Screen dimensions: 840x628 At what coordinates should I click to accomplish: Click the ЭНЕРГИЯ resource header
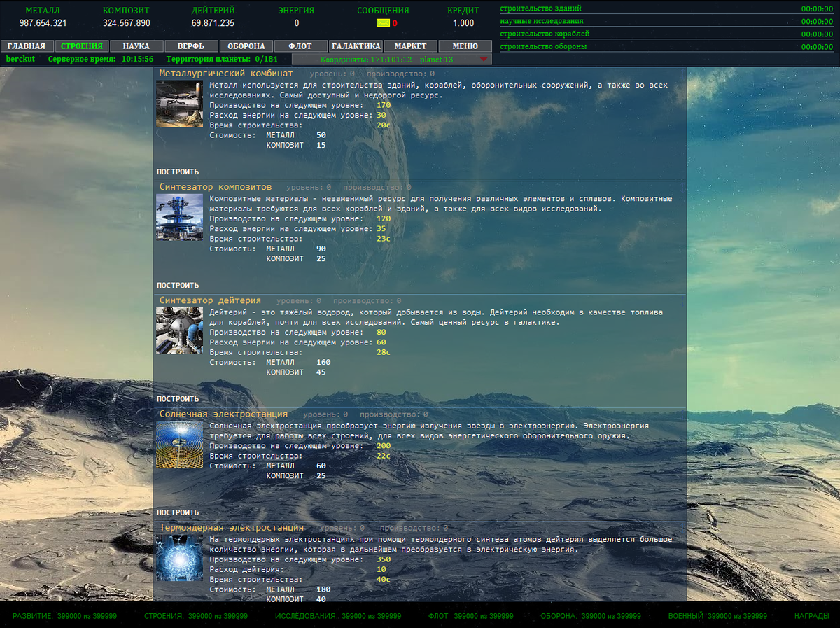tap(296, 11)
